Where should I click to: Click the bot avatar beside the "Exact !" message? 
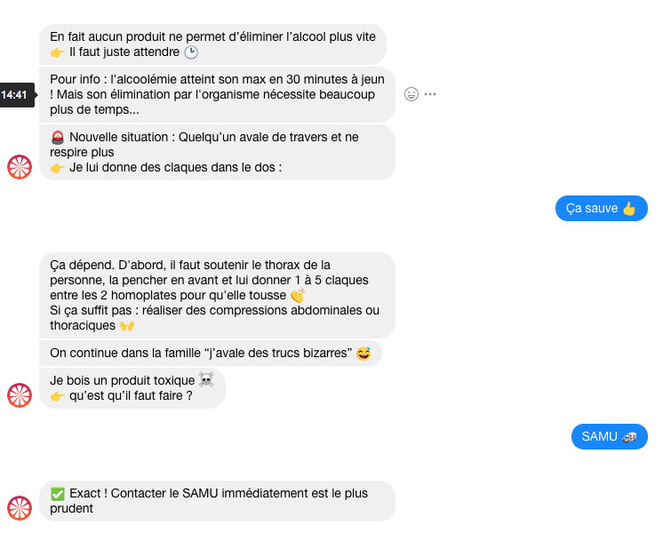[x=20, y=507]
